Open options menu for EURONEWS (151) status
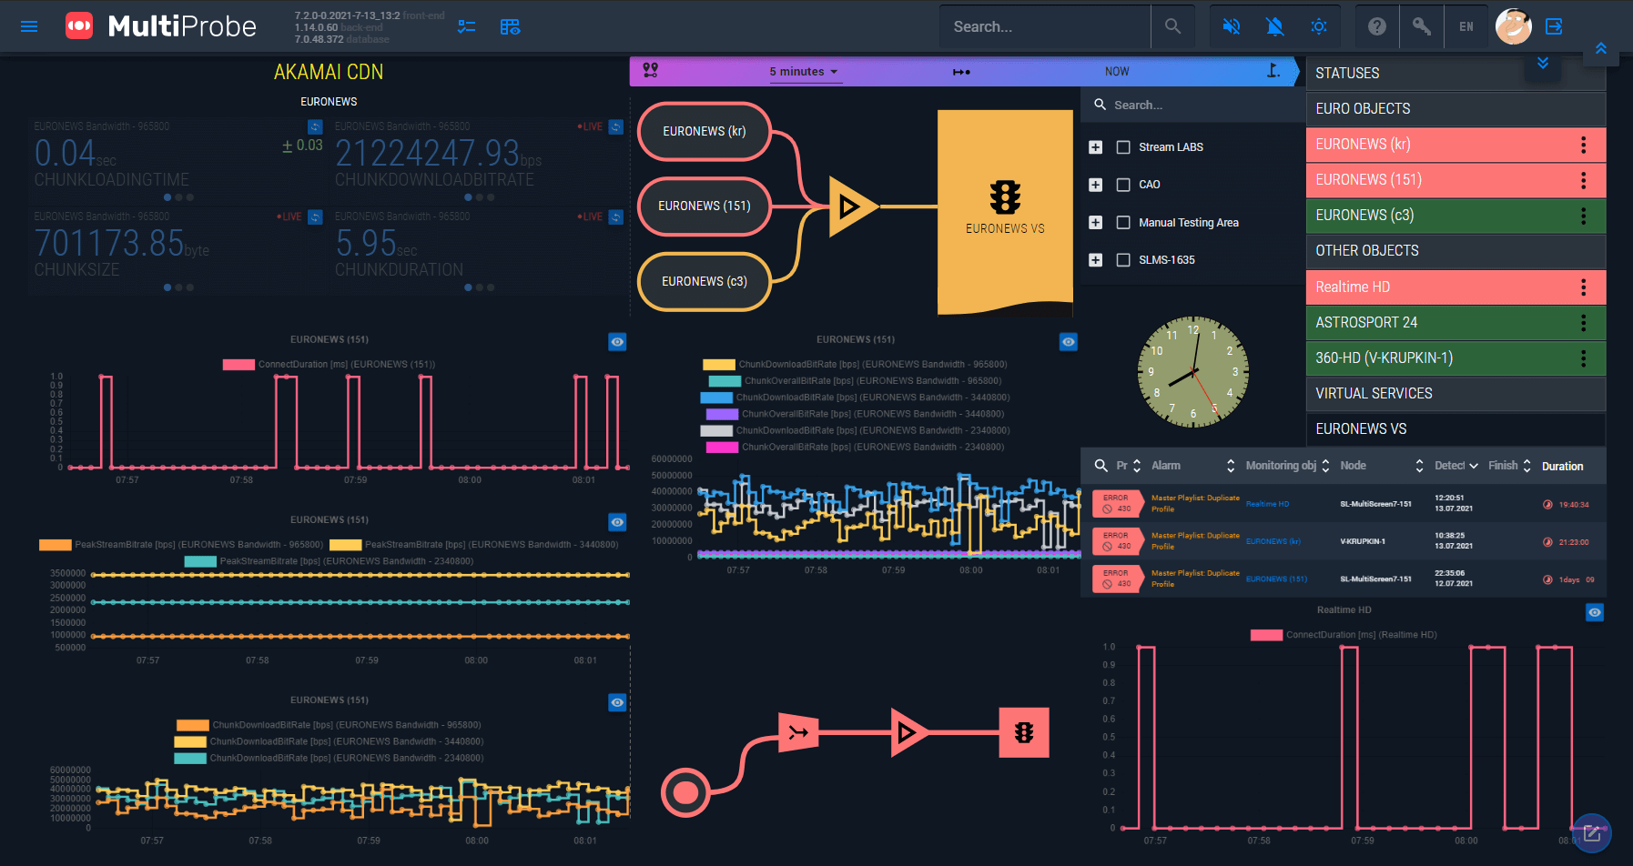Image resolution: width=1633 pixels, height=866 pixels. (x=1584, y=180)
